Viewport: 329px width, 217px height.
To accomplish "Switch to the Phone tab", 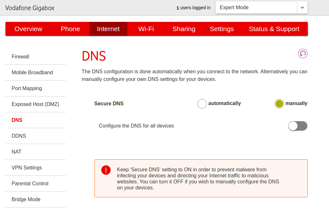I will (x=70, y=29).
